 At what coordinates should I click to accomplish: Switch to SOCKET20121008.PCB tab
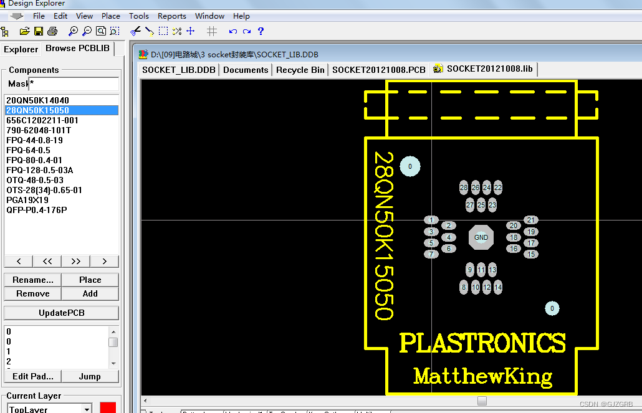[x=379, y=70]
